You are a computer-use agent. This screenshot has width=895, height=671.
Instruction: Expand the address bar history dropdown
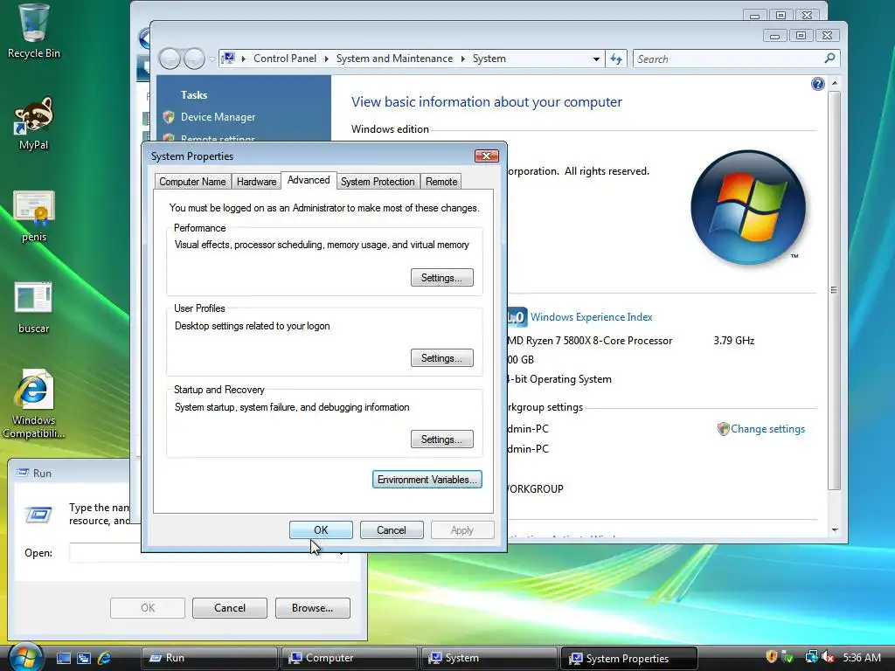point(596,59)
